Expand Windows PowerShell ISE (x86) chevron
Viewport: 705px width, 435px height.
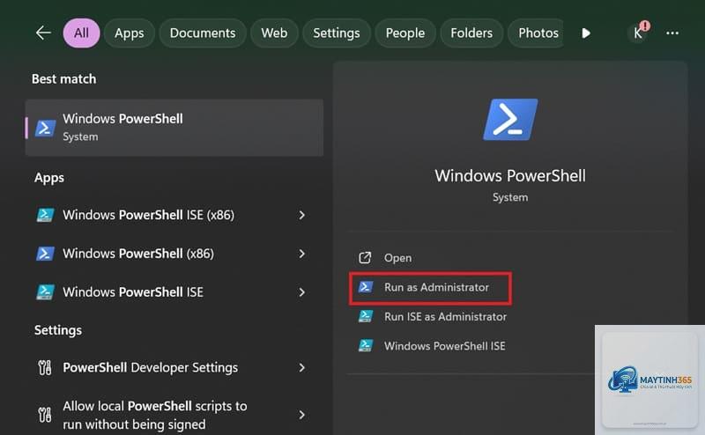click(x=301, y=215)
